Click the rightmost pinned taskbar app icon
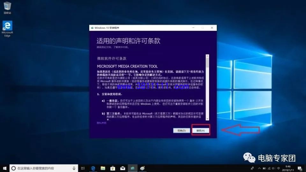The image size is (306, 172). (142, 168)
